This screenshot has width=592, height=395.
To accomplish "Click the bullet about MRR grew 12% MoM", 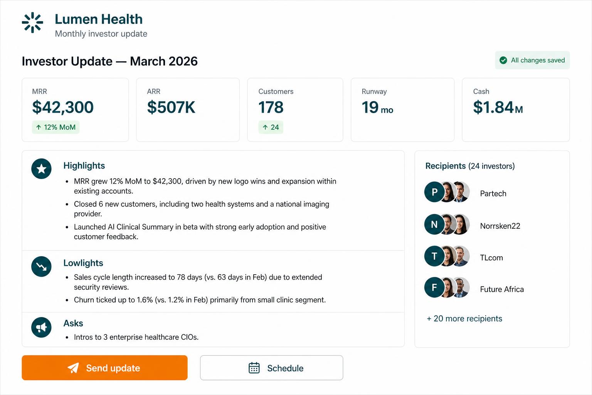I will [x=205, y=186].
